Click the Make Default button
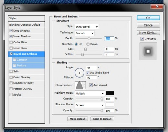 tap(78, 119)
